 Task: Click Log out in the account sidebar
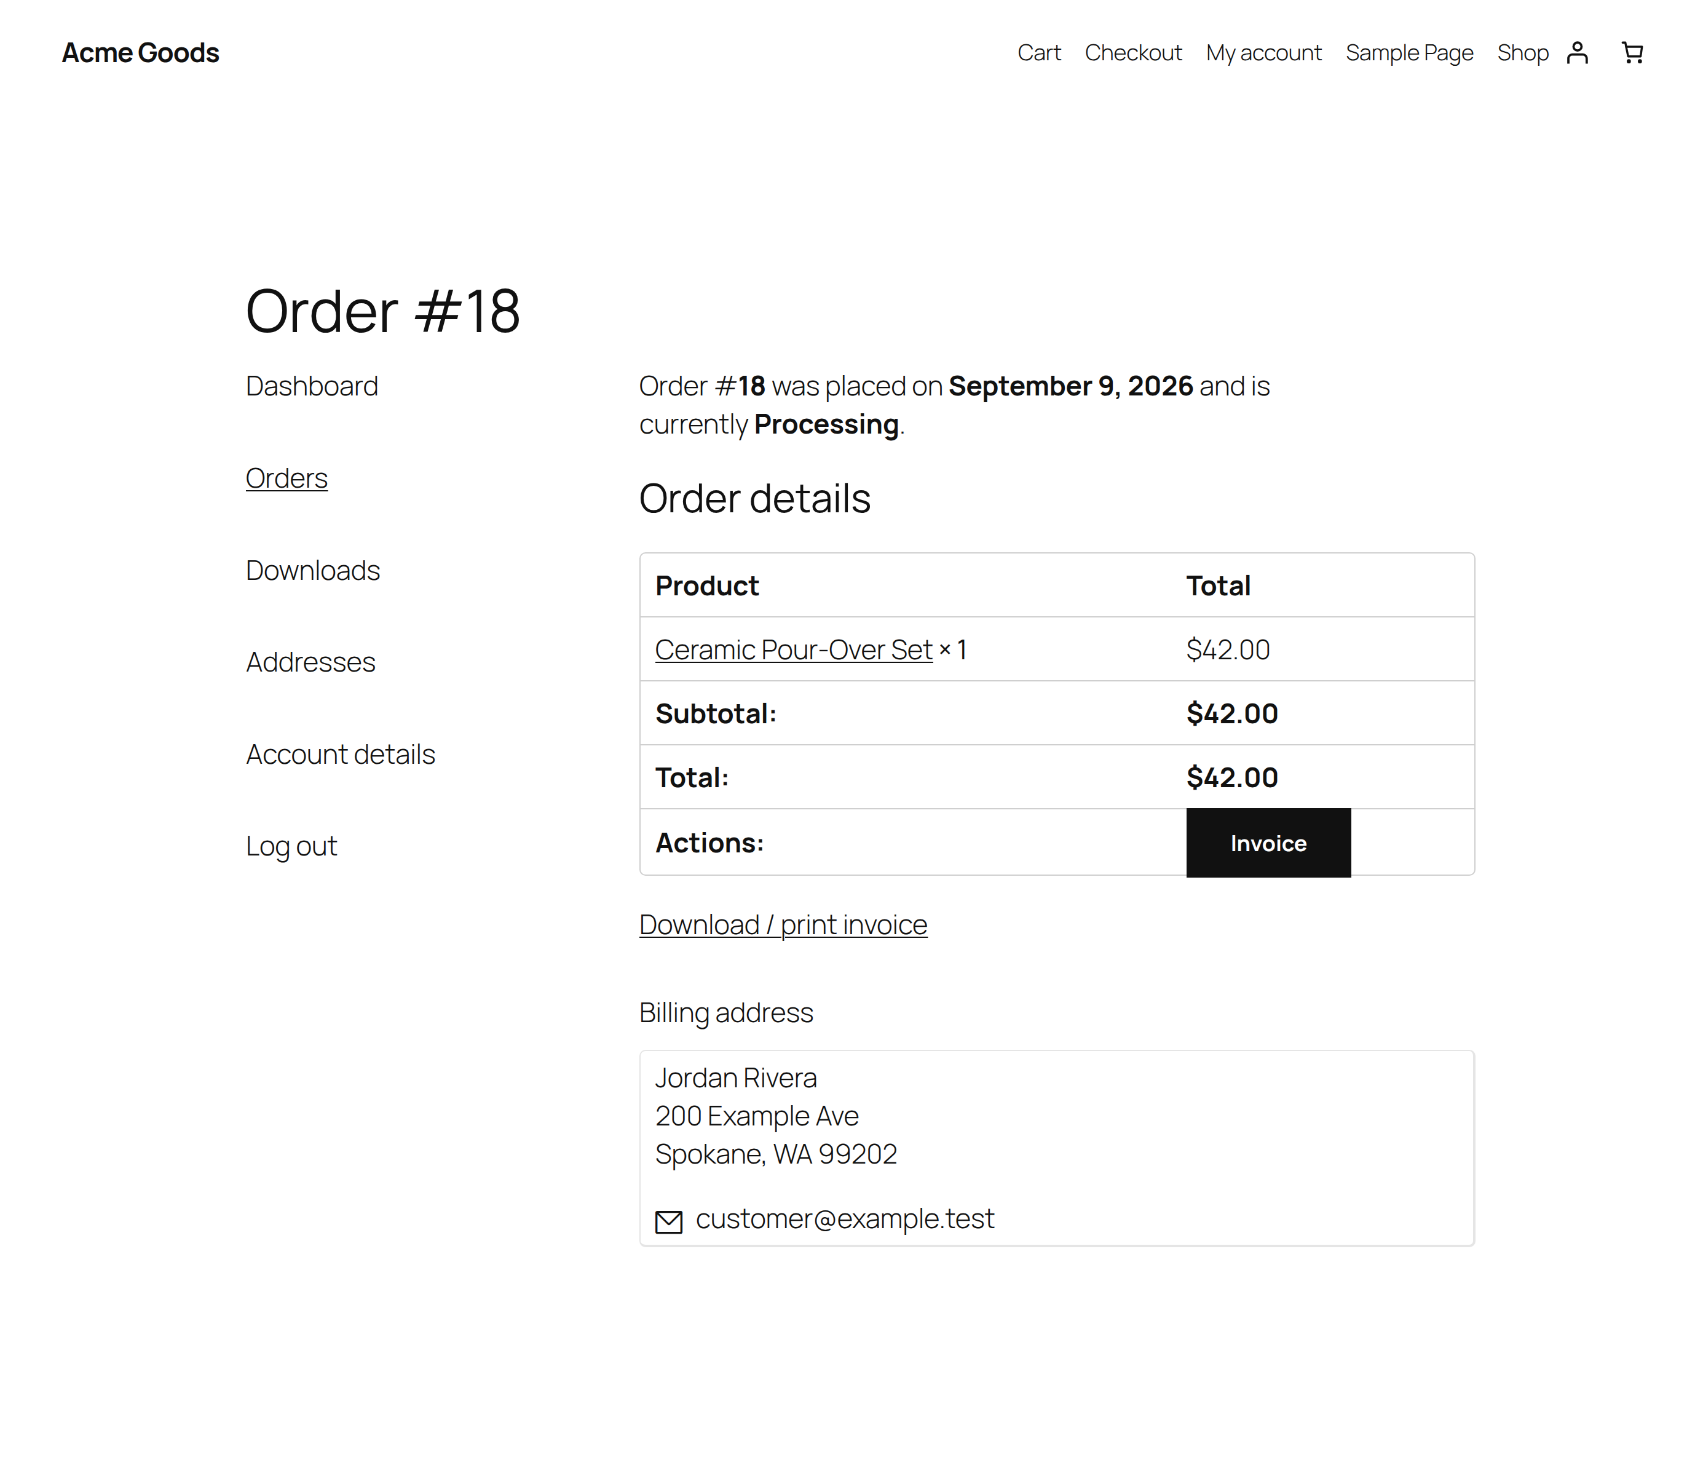(x=291, y=846)
